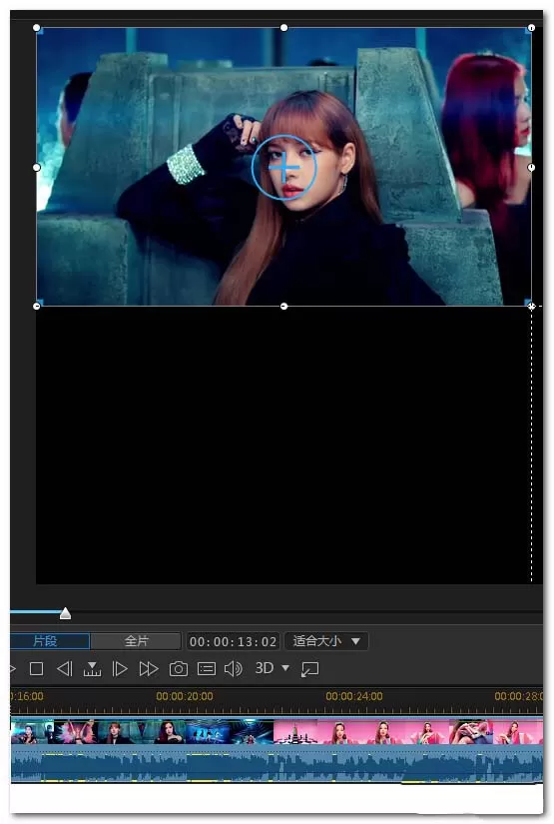Advance to the next frame

[120, 669]
